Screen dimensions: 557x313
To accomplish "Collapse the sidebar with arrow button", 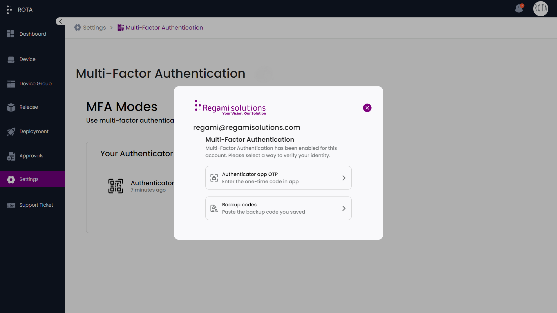I will pos(60,21).
